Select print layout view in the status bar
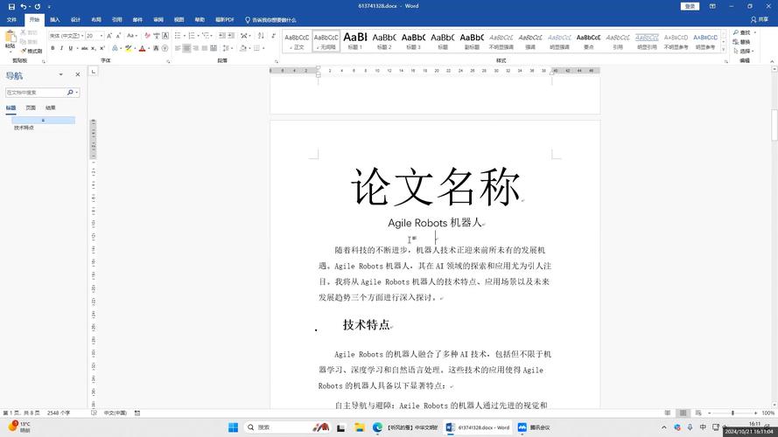 (x=683, y=413)
